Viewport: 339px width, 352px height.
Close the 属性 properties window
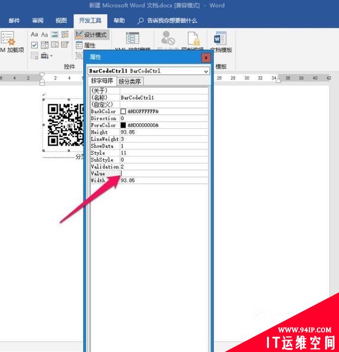(206, 58)
